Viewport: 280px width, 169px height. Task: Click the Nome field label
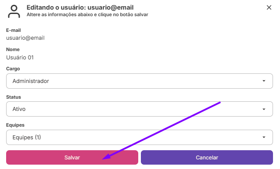tap(13, 49)
